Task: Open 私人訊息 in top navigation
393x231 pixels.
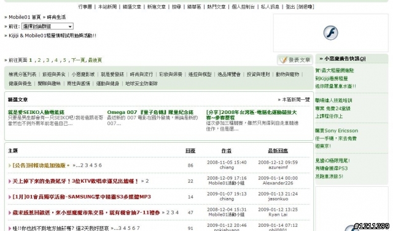Action: tap(270, 7)
